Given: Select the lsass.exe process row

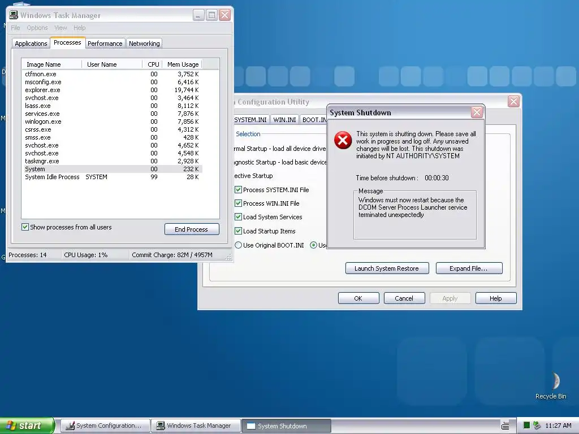Looking at the screenshot, I should (x=112, y=106).
